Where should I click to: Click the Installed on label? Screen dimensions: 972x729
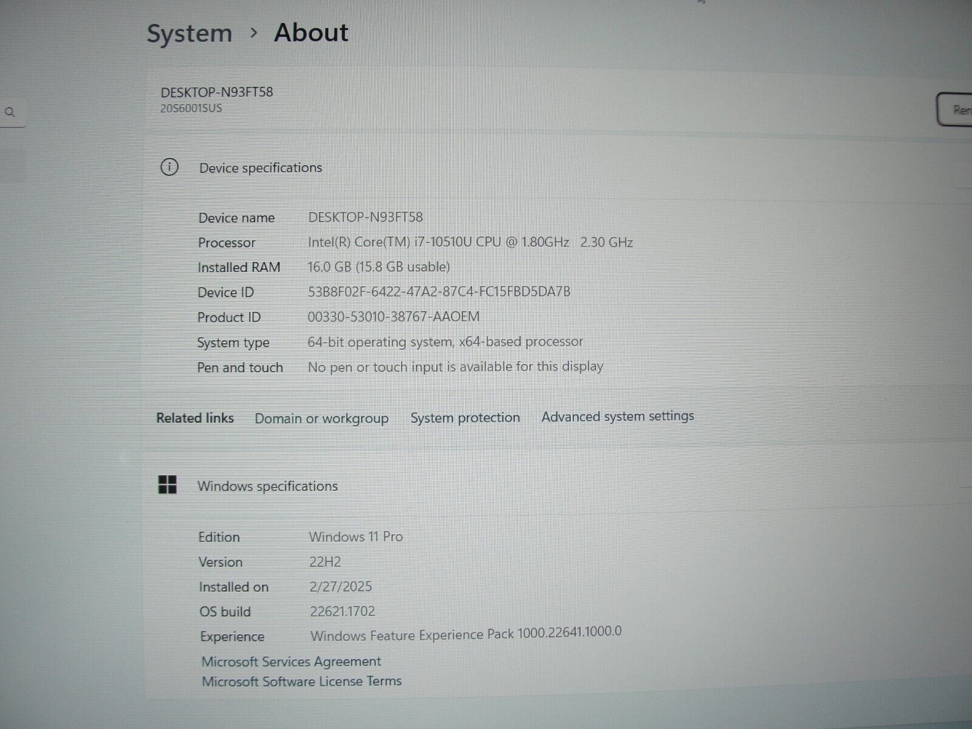[x=234, y=587]
